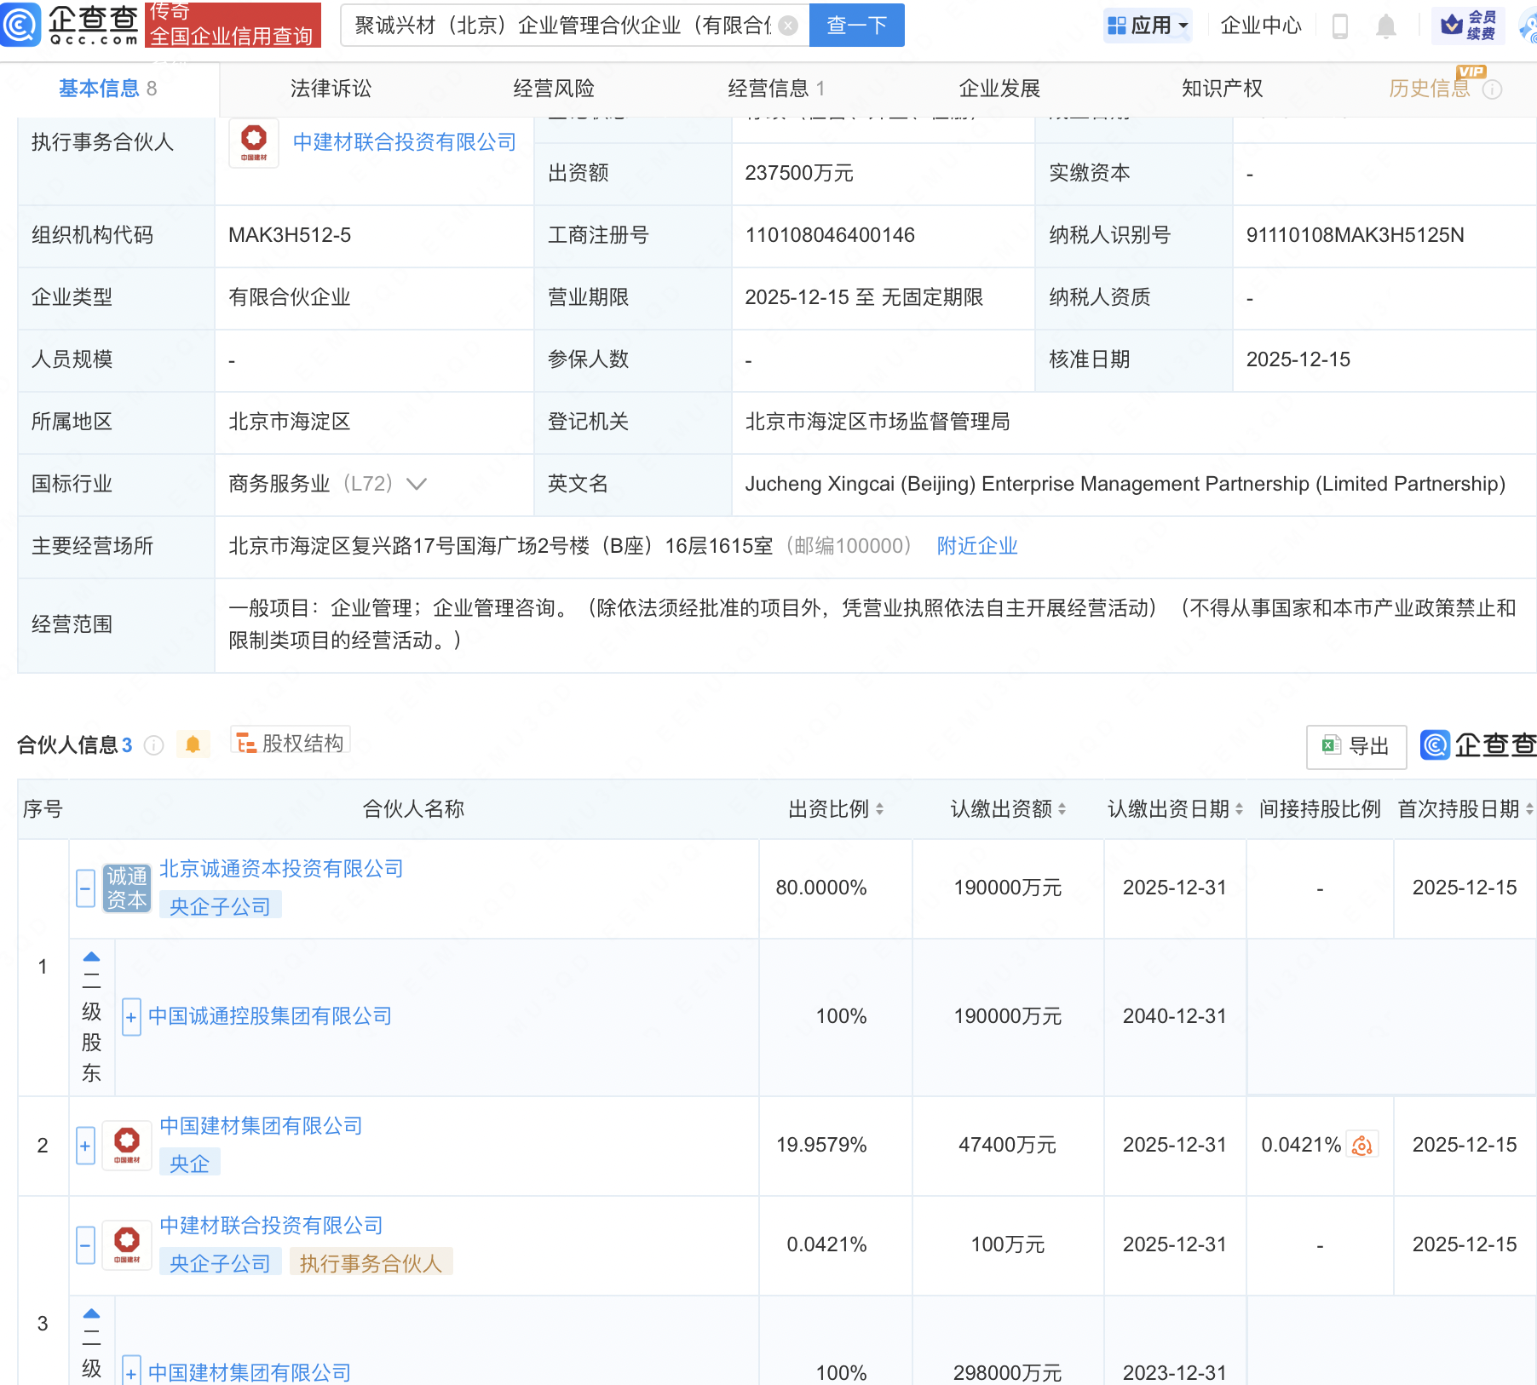1537x1385 pixels.
Task: Click the history info help icon
Action: pyautogui.click(x=1493, y=89)
